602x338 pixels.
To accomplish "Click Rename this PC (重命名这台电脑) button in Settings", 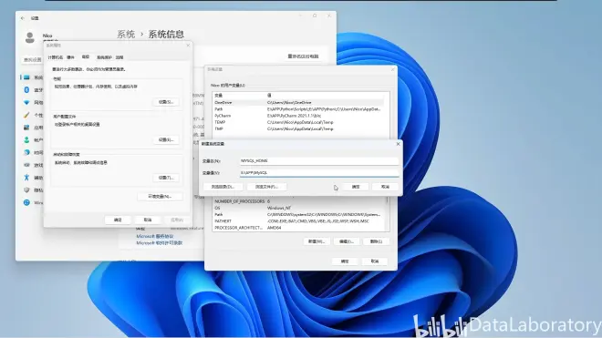I will point(304,56).
